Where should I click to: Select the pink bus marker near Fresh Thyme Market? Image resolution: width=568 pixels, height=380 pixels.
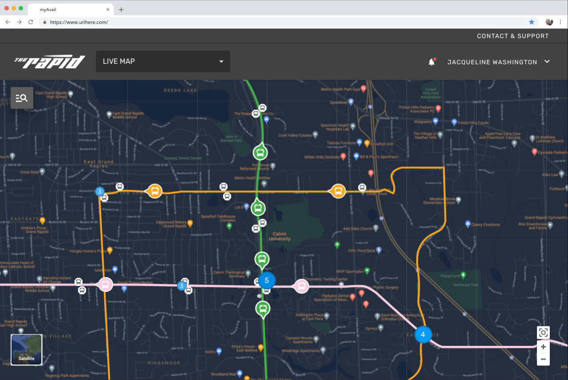point(105,284)
